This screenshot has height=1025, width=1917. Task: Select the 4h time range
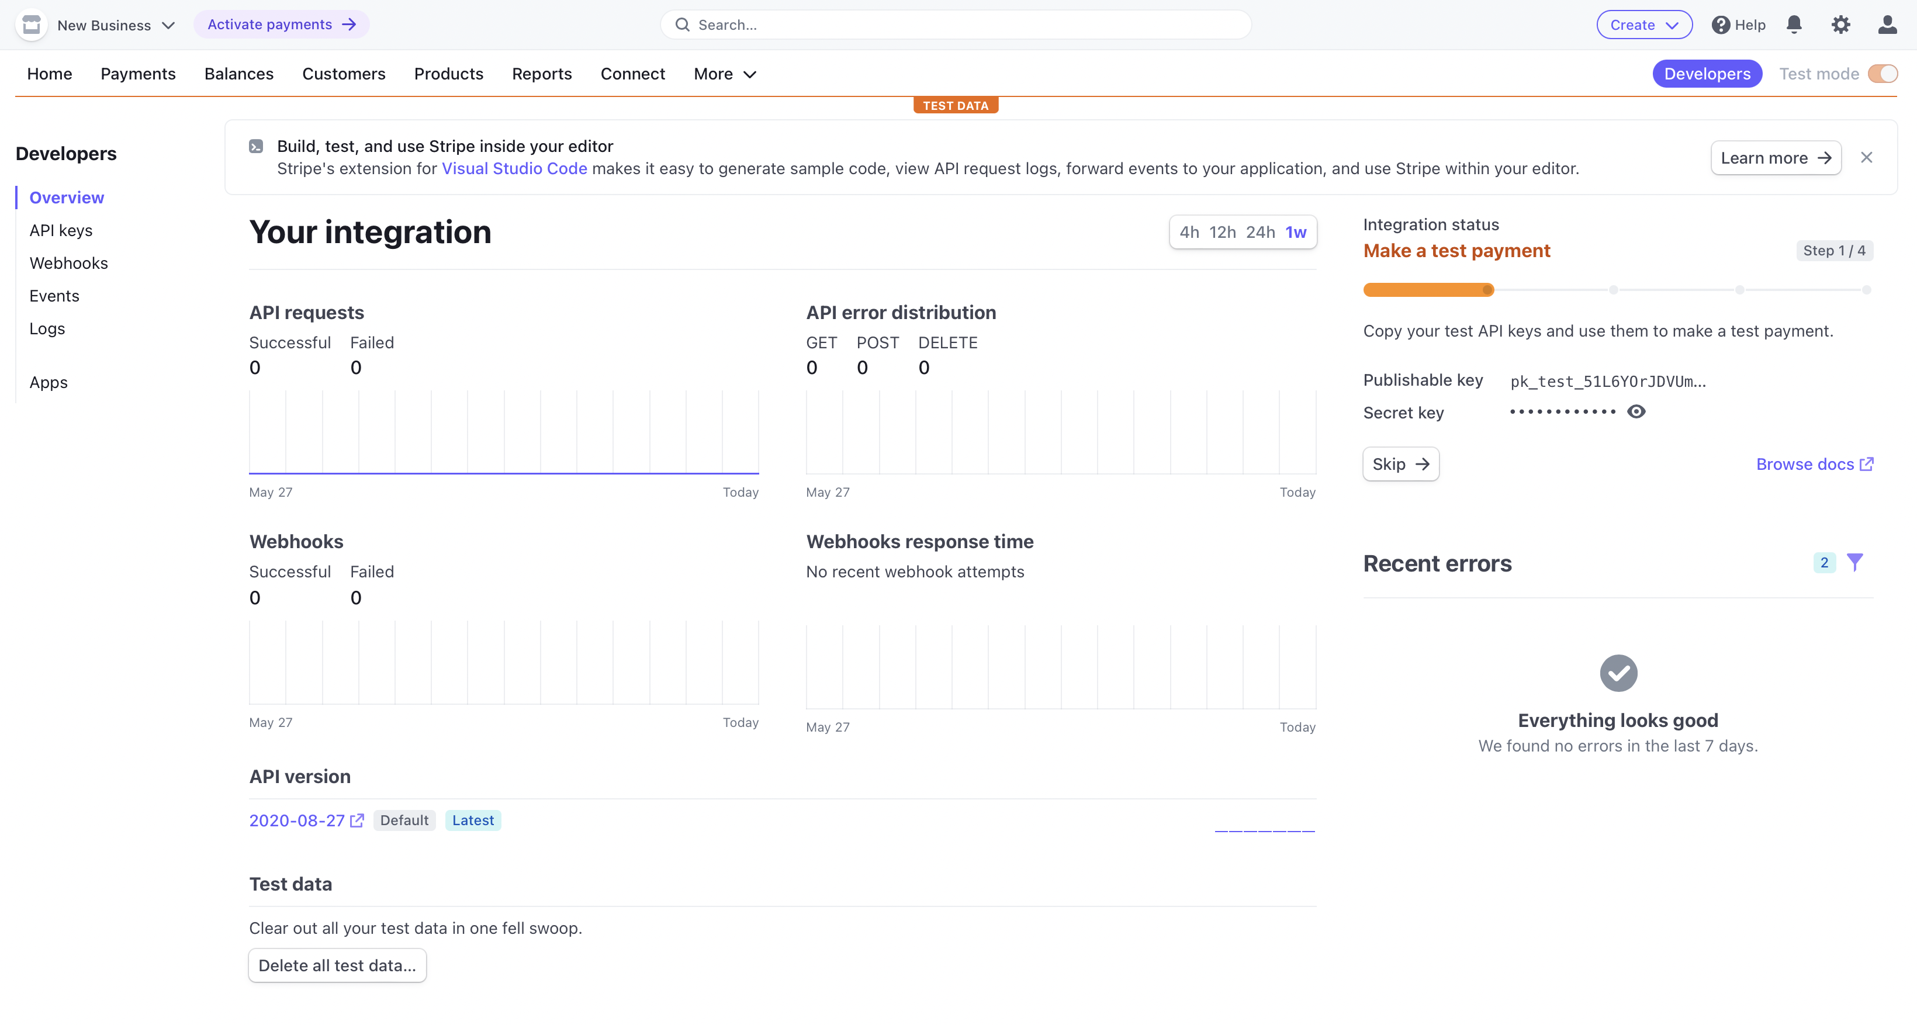click(x=1189, y=232)
